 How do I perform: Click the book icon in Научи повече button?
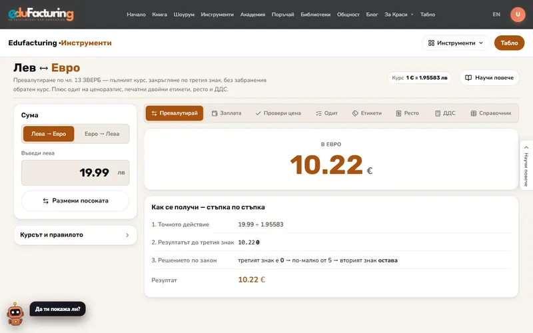click(x=468, y=77)
